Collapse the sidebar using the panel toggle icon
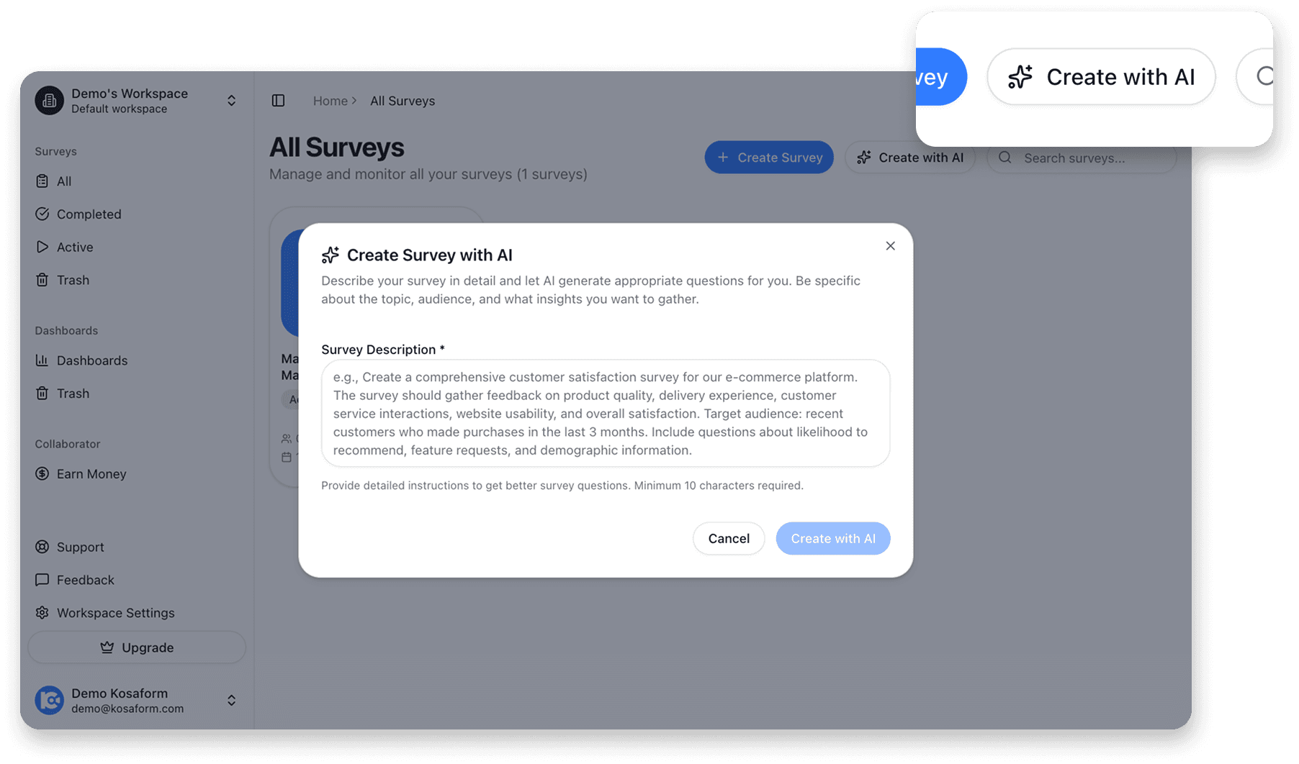Image resolution: width=1299 pixels, height=764 pixels. (278, 101)
